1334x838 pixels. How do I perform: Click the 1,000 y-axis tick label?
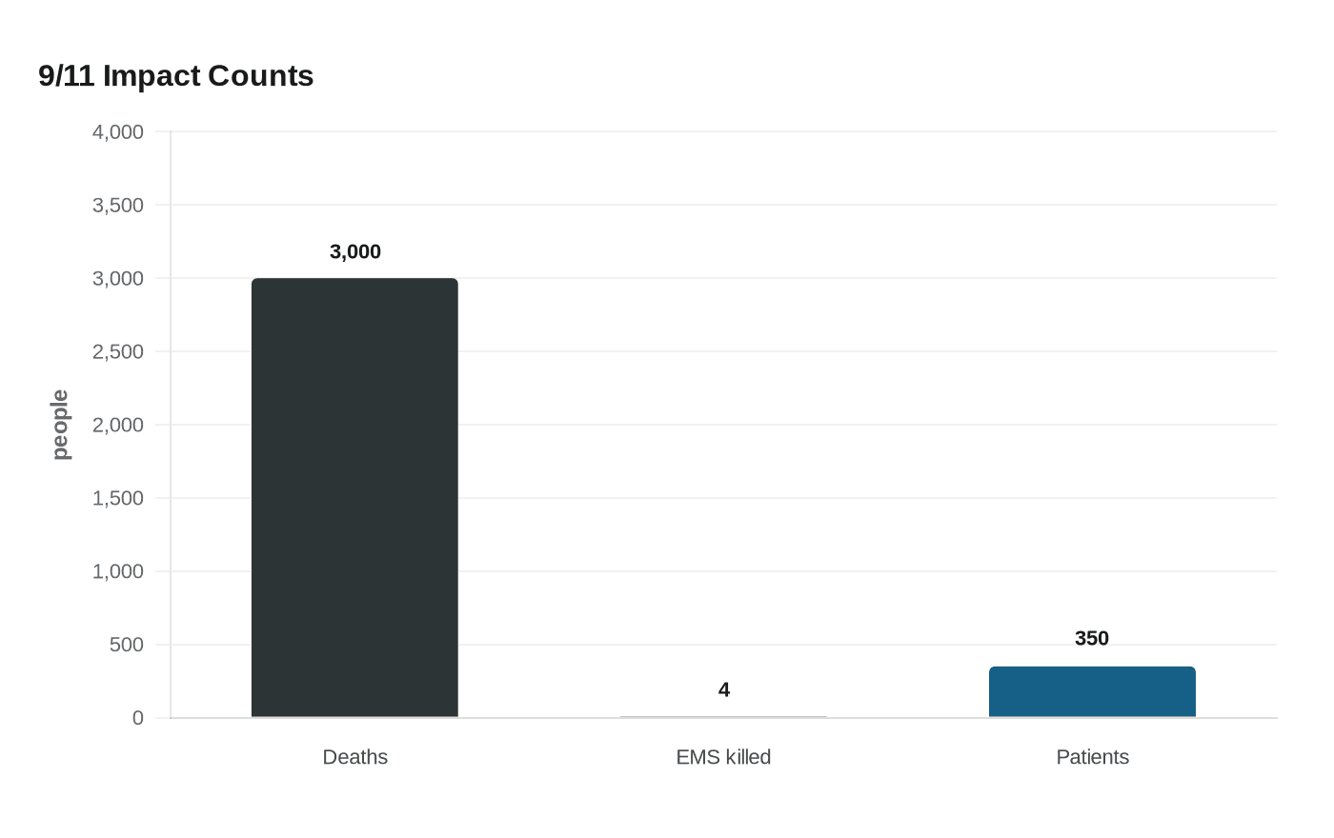coord(118,571)
